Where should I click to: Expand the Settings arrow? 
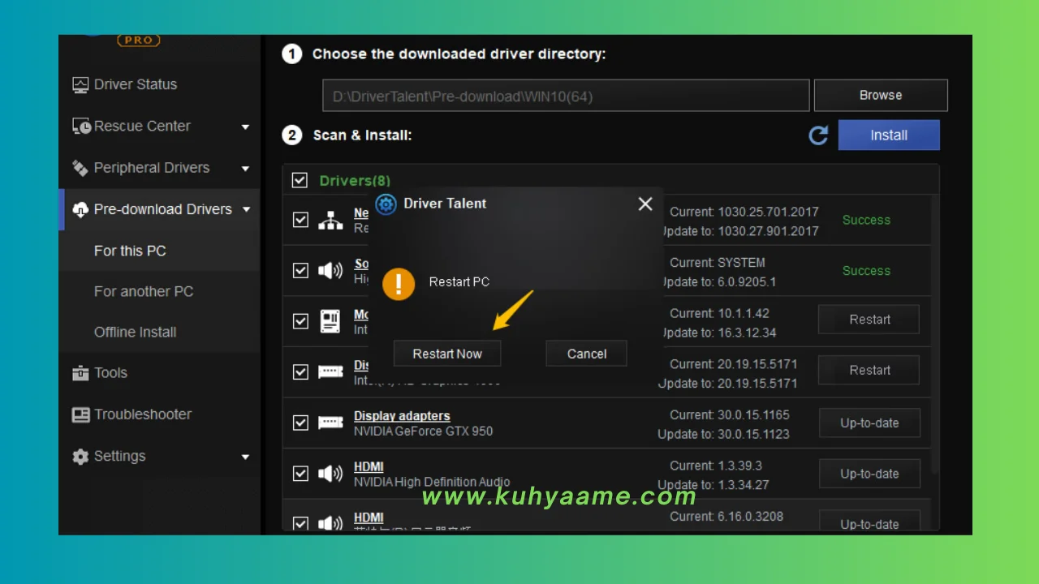tap(245, 457)
